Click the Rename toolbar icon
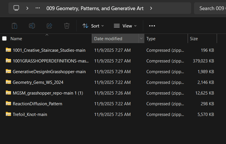Screen dimensions: 226x144 (32, 26)
